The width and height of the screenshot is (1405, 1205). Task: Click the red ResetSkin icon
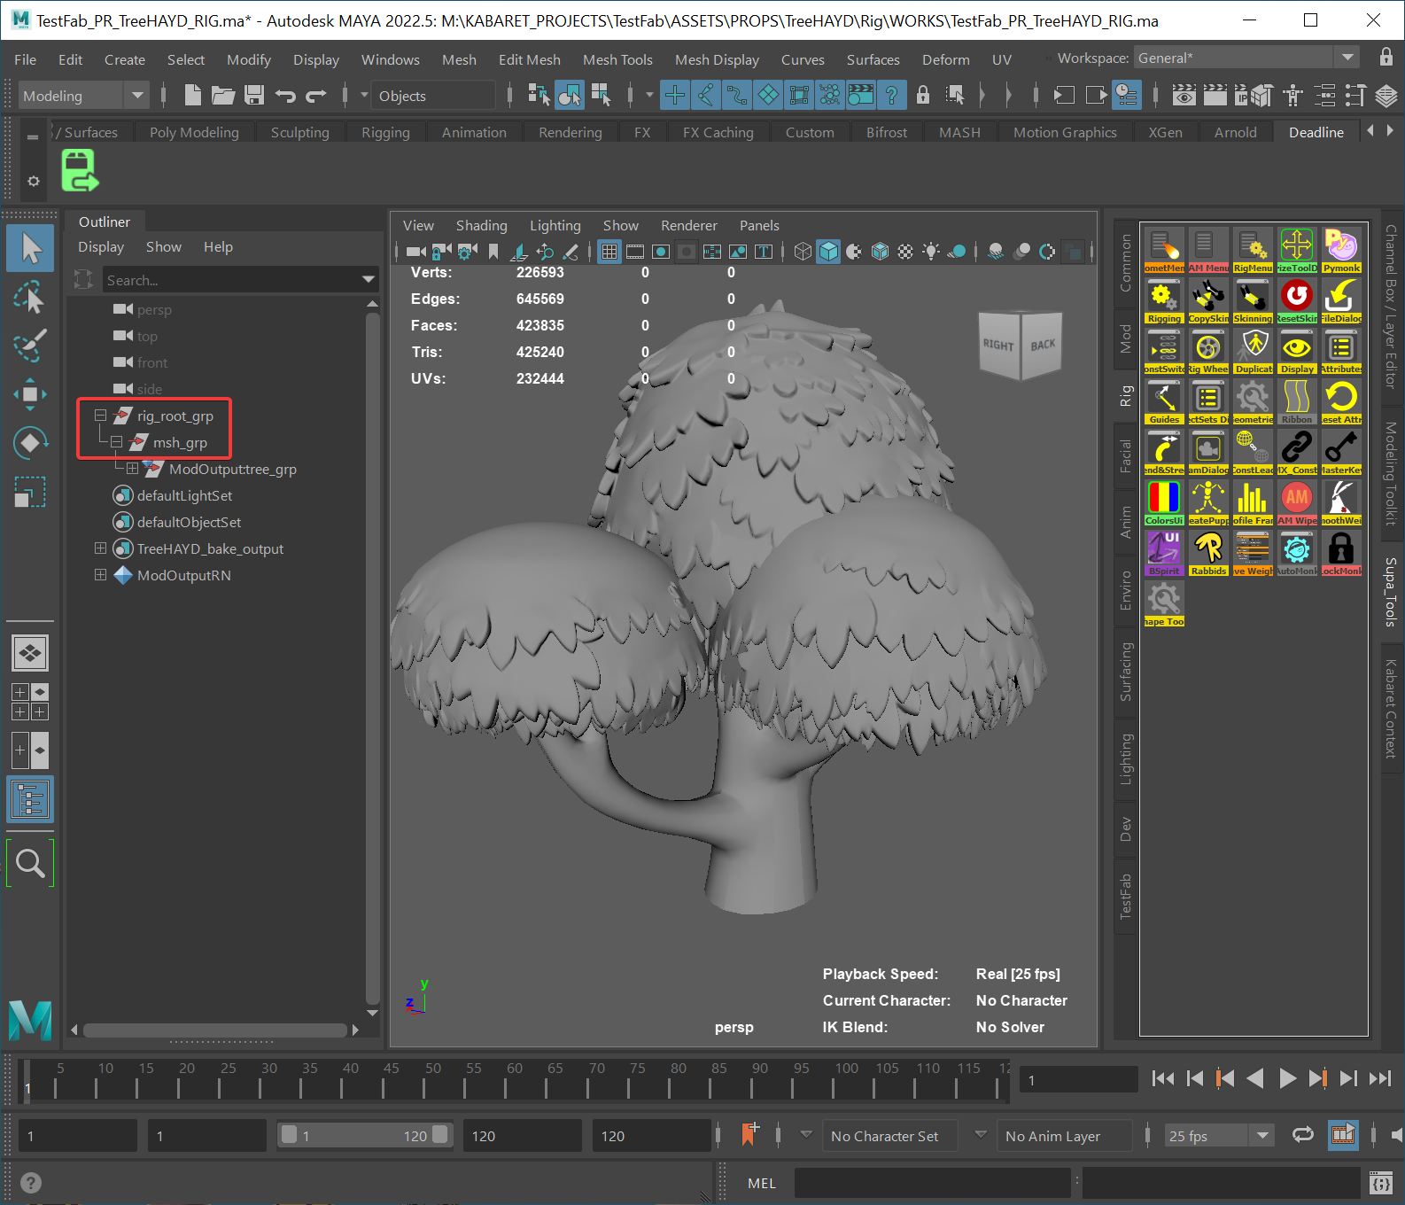tap(1296, 300)
